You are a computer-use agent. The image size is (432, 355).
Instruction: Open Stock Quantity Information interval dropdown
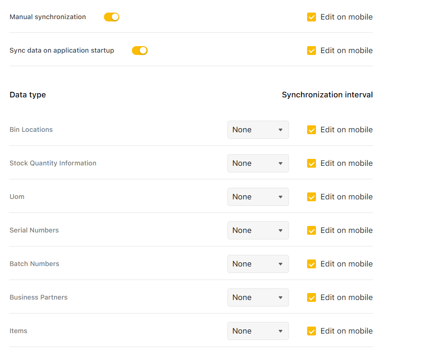(x=258, y=164)
